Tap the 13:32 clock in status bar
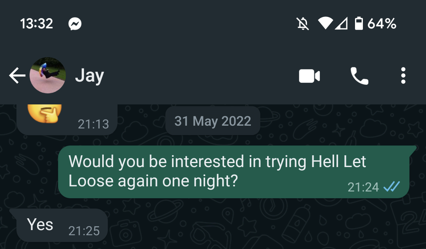The image size is (426, 249). point(36,24)
